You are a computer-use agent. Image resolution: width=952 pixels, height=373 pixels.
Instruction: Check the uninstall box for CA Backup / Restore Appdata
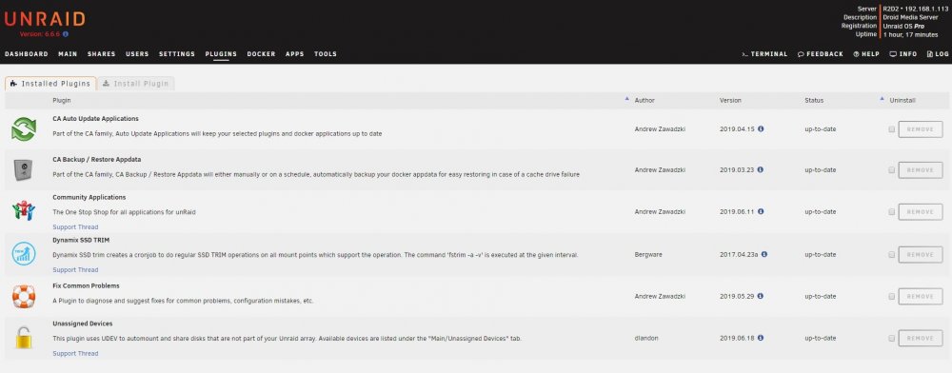(891, 169)
